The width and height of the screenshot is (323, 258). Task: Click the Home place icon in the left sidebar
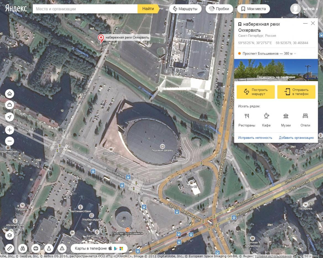point(9,94)
